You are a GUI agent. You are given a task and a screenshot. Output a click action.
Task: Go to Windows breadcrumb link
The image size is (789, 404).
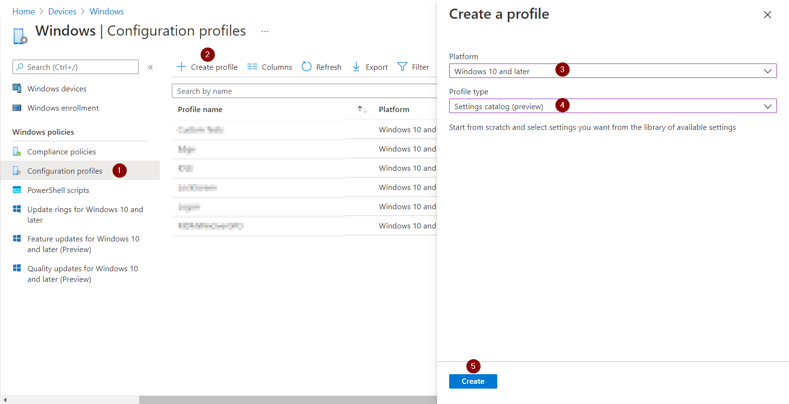pyautogui.click(x=106, y=12)
